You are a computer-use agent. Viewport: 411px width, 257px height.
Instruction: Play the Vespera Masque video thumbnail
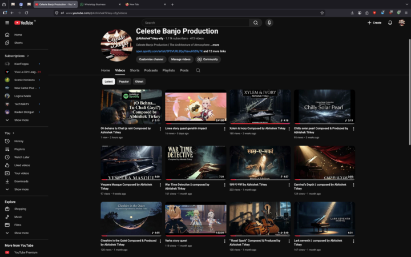[131, 163]
